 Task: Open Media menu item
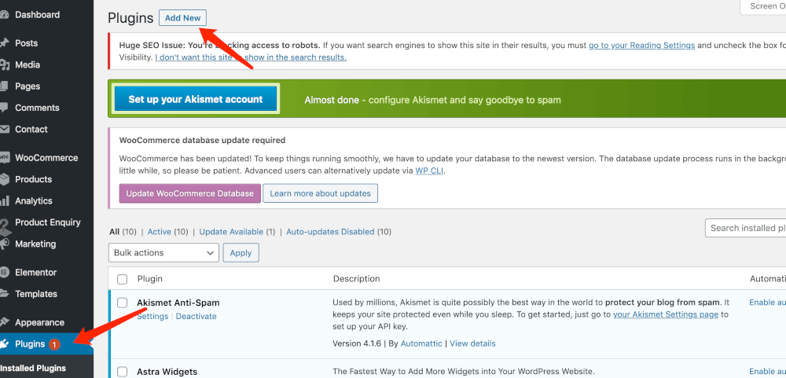click(x=28, y=64)
